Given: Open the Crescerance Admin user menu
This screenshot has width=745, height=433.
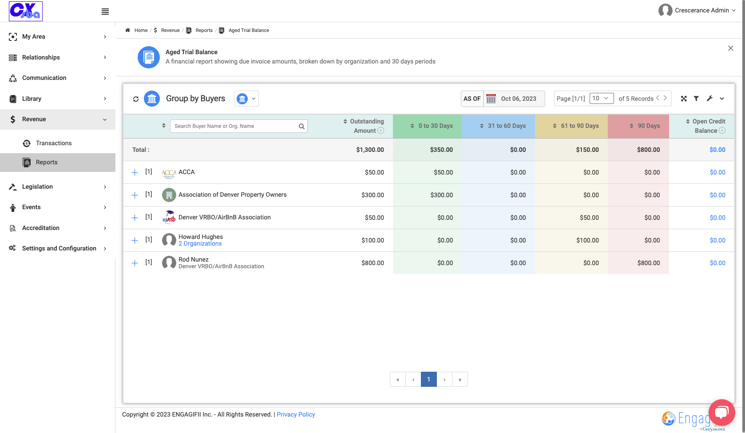Looking at the screenshot, I should (697, 10).
